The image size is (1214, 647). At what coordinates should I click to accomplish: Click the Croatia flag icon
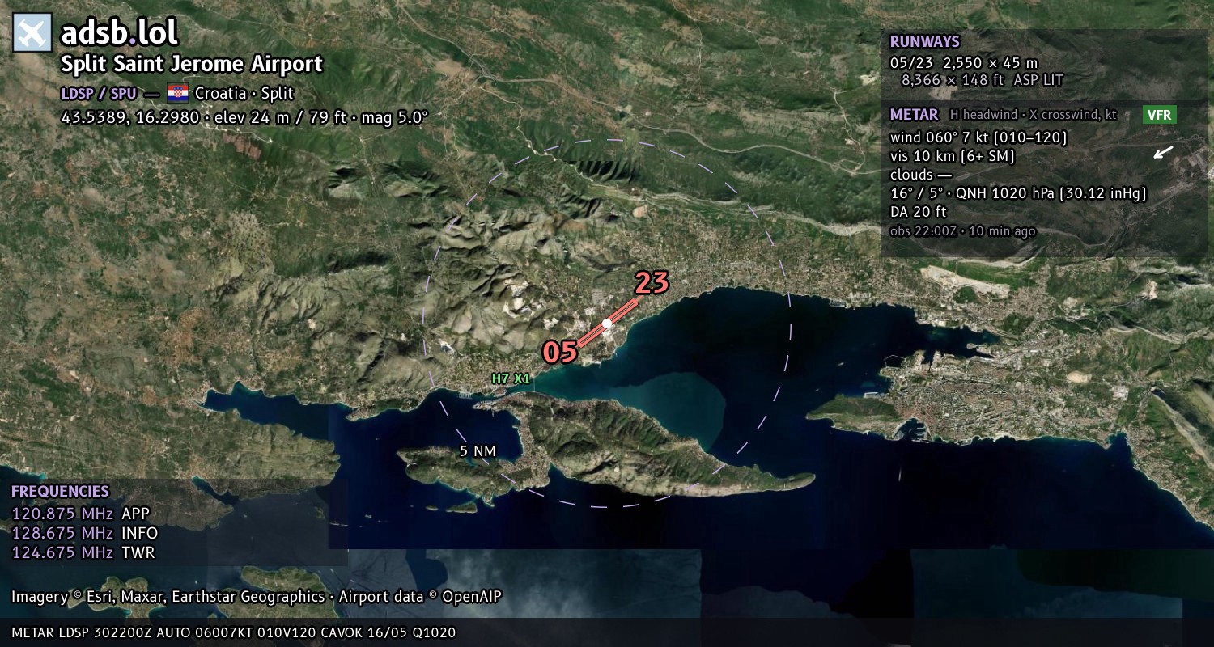click(178, 92)
